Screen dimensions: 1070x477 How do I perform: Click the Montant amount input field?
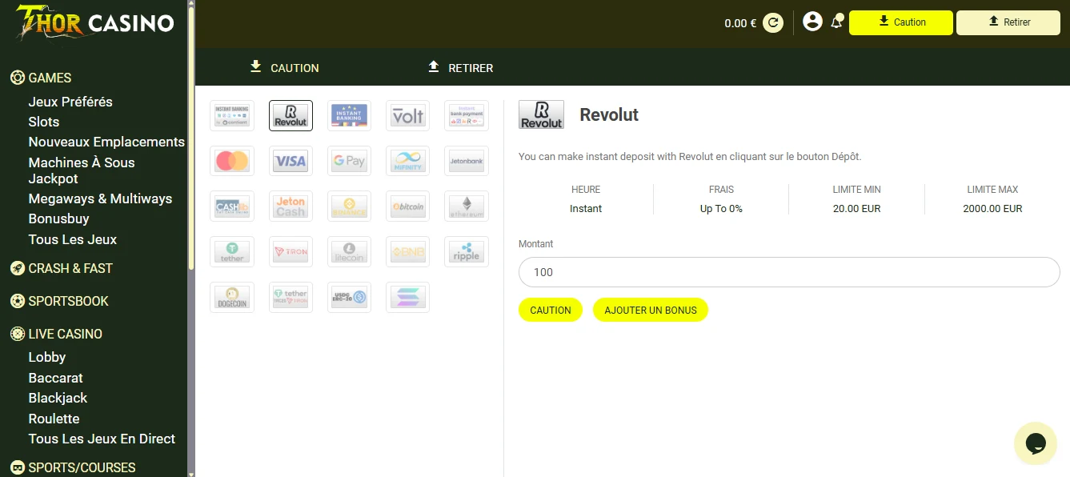pos(788,272)
